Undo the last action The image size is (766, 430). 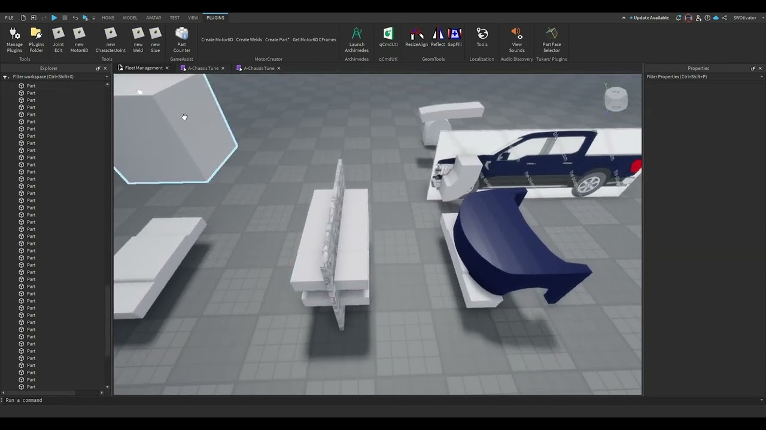coord(75,18)
